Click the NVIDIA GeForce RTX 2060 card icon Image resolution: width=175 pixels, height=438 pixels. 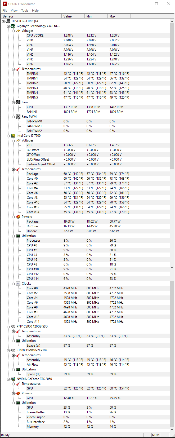(13, 379)
